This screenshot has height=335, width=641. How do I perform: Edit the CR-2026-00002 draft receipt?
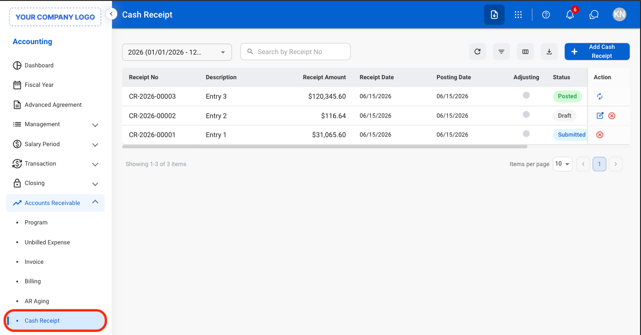click(600, 115)
